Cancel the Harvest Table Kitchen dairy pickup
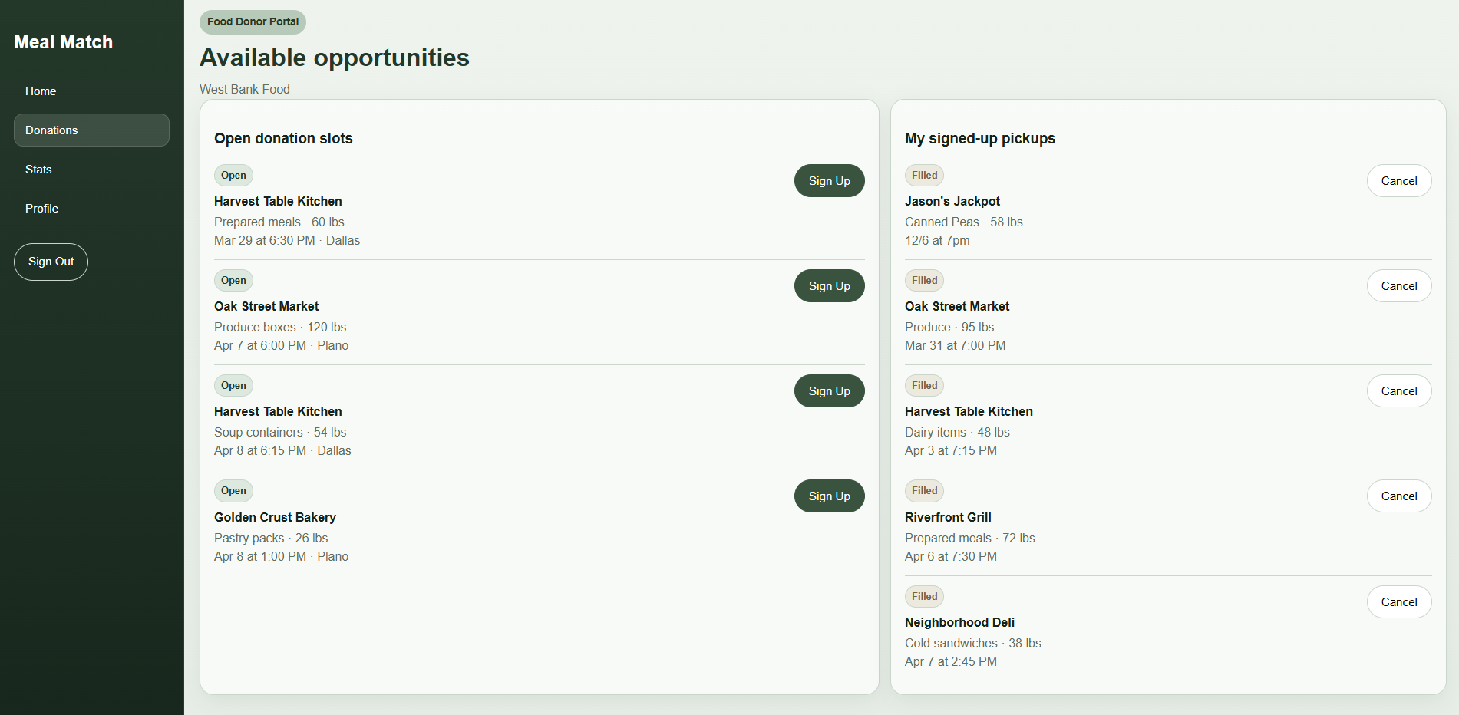 1398,391
